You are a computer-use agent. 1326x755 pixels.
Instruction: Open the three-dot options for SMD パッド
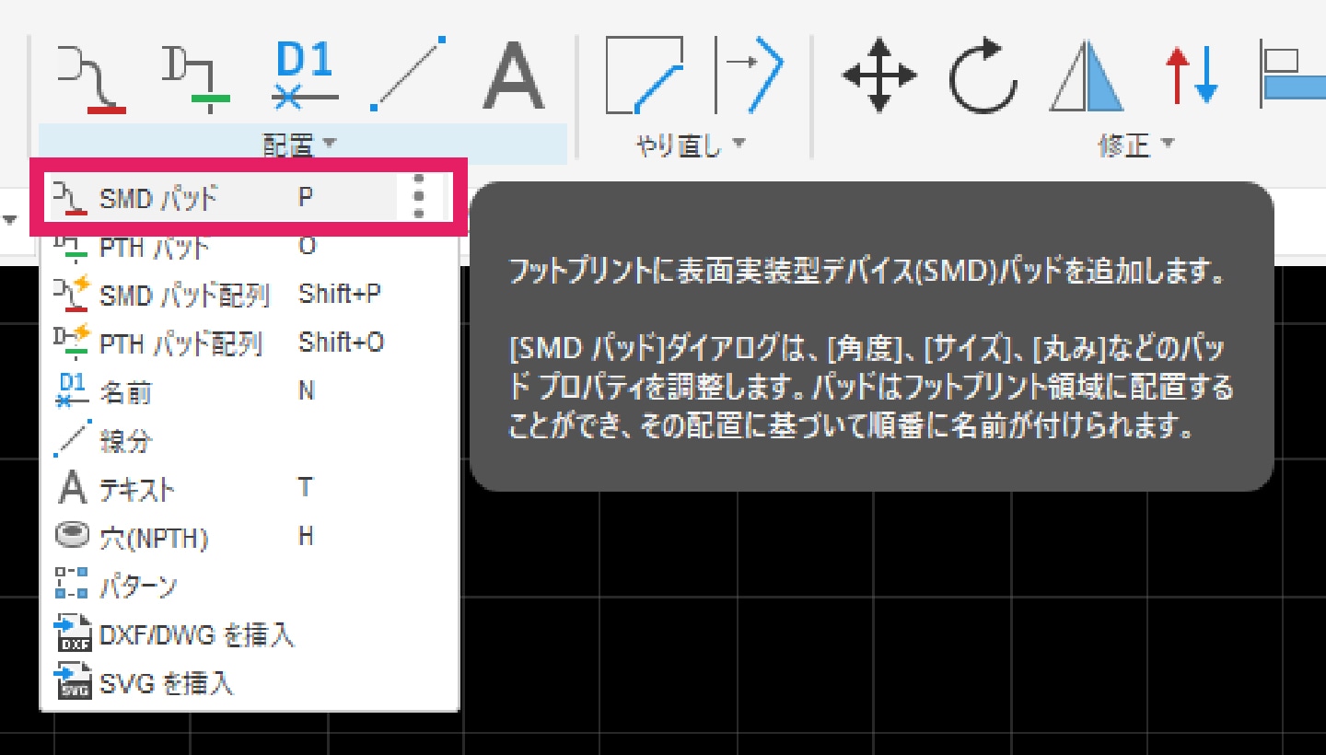[x=419, y=197]
